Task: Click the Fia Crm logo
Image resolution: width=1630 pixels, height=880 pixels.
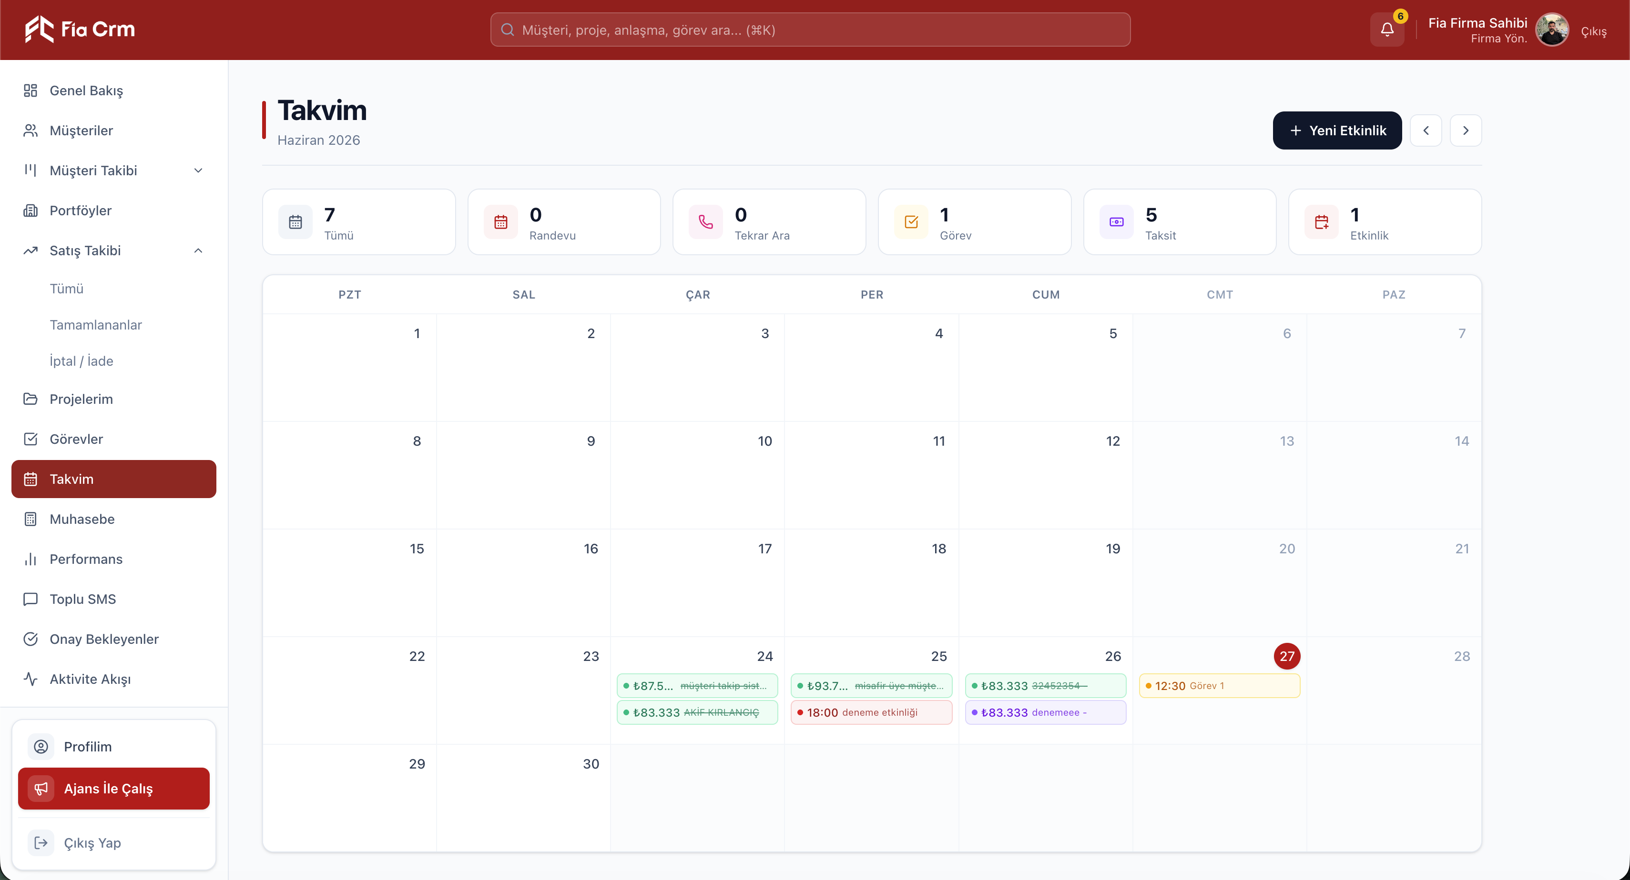Action: tap(80, 29)
